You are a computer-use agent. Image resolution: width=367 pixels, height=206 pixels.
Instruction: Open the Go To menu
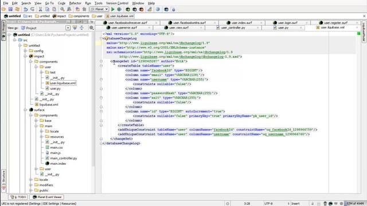tap(49, 3)
